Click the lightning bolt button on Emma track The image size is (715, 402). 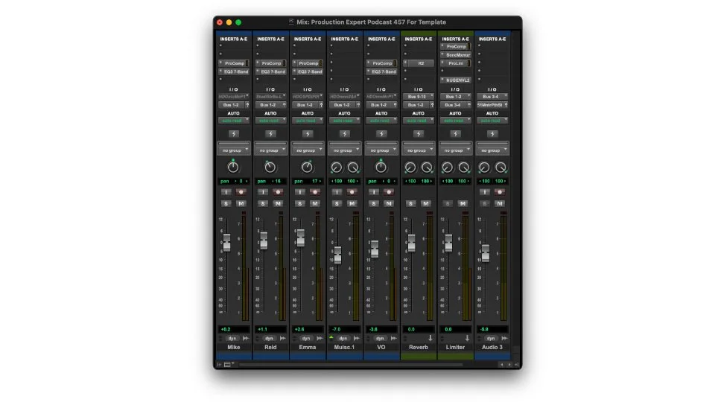pyautogui.click(x=308, y=134)
